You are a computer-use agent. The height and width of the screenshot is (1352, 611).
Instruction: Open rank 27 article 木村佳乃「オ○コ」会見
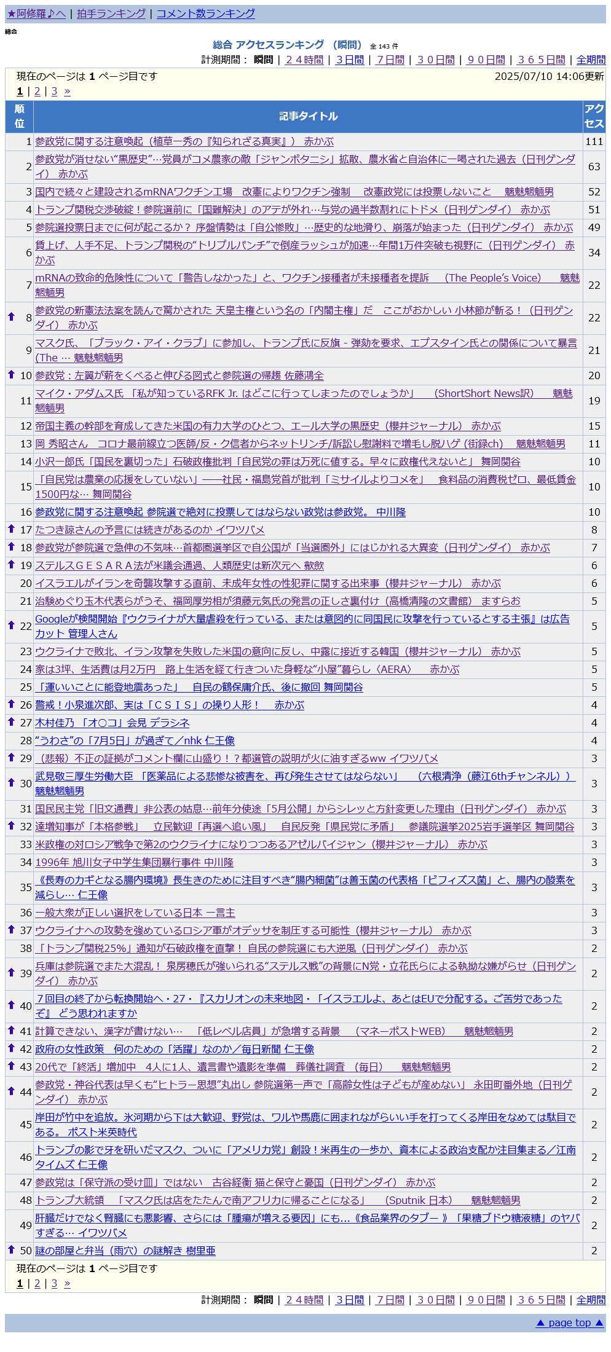[x=112, y=723]
